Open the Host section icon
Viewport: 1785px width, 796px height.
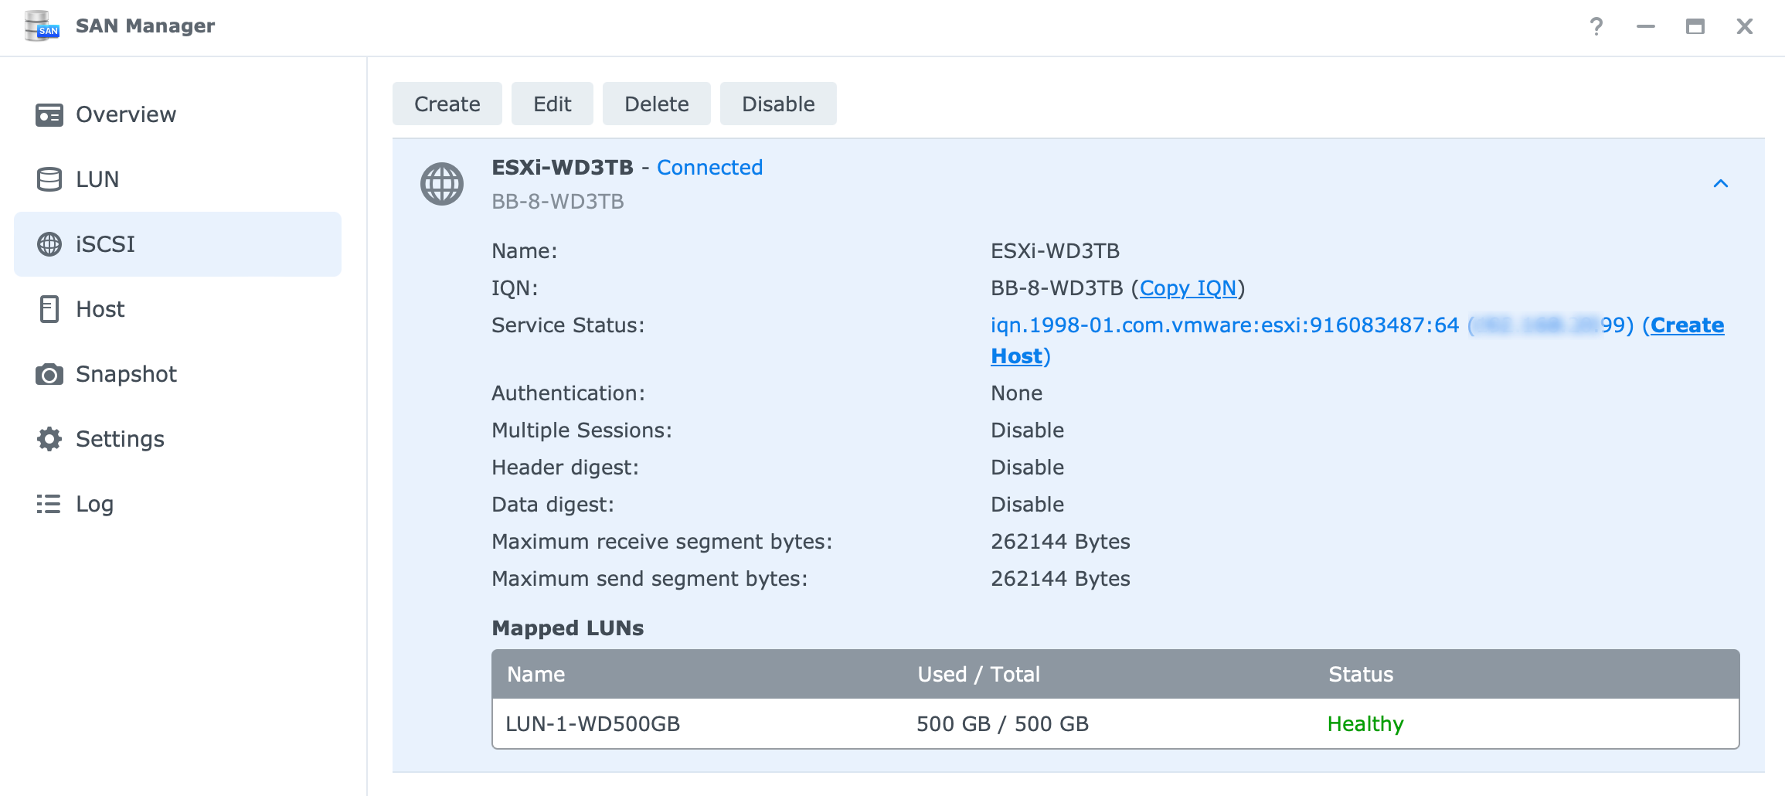point(49,308)
